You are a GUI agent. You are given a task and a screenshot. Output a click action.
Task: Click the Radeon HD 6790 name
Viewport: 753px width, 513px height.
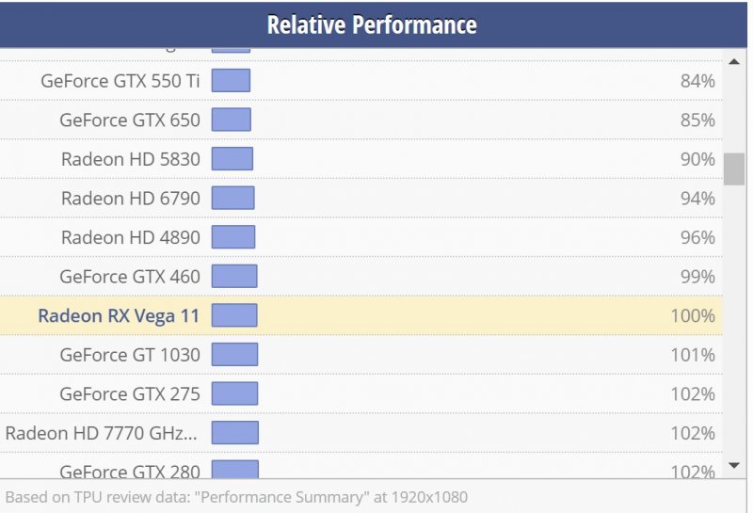[x=131, y=199]
